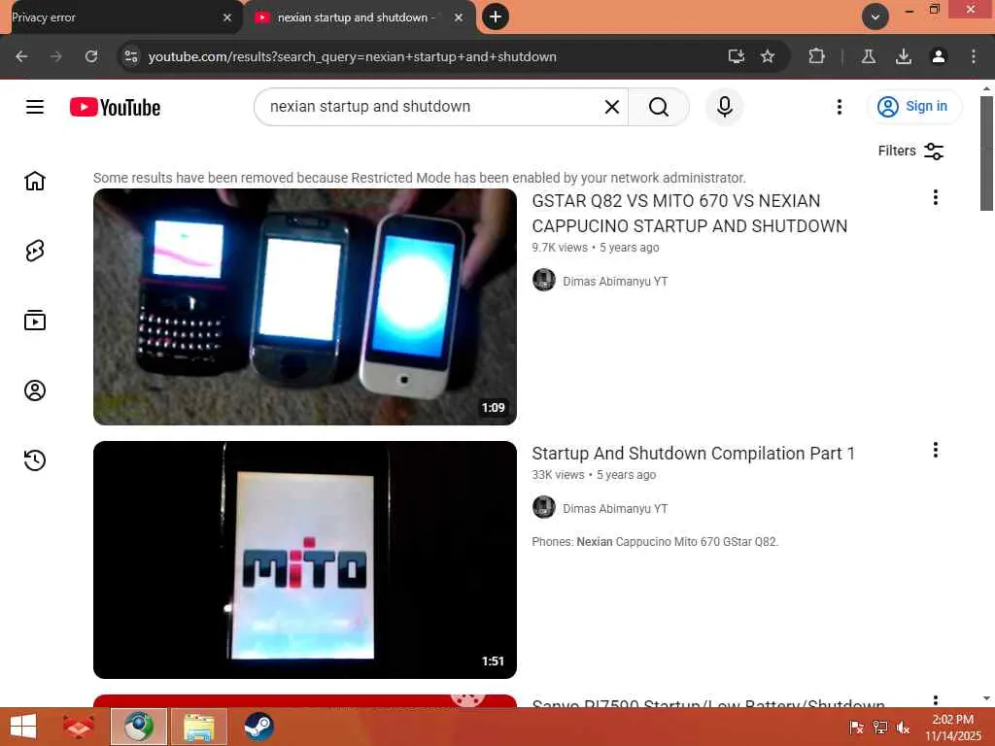Viewport: 995px width, 746px height.
Task: Open the Filters options
Action: [910, 151]
